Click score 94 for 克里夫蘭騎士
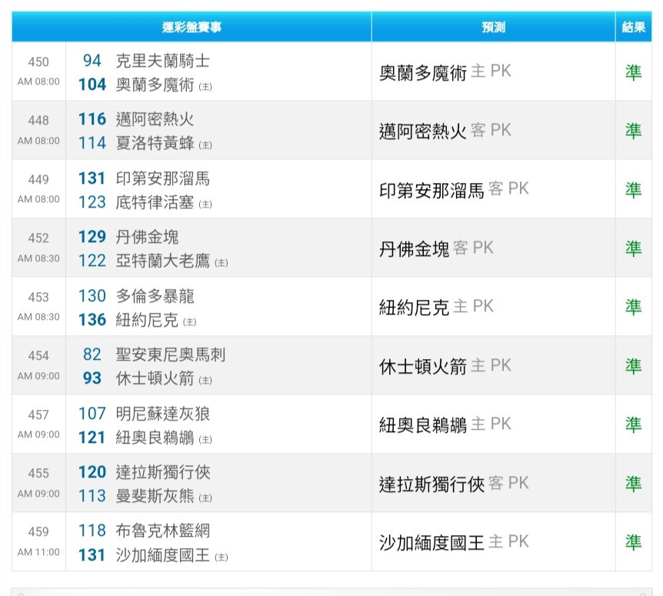663x596 pixels. tap(92, 61)
